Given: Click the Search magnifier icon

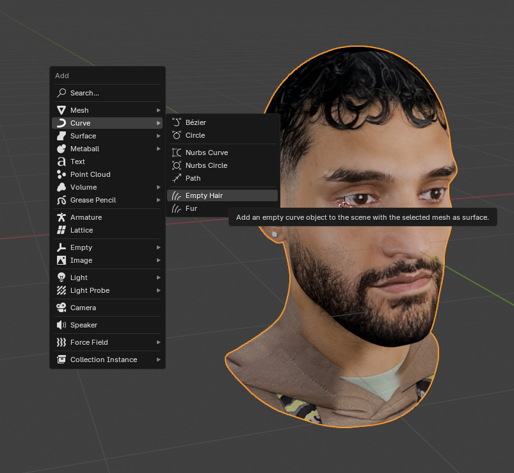Looking at the screenshot, I should (61, 93).
